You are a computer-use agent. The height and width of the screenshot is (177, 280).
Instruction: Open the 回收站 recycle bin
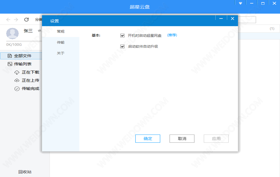click(25, 172)
